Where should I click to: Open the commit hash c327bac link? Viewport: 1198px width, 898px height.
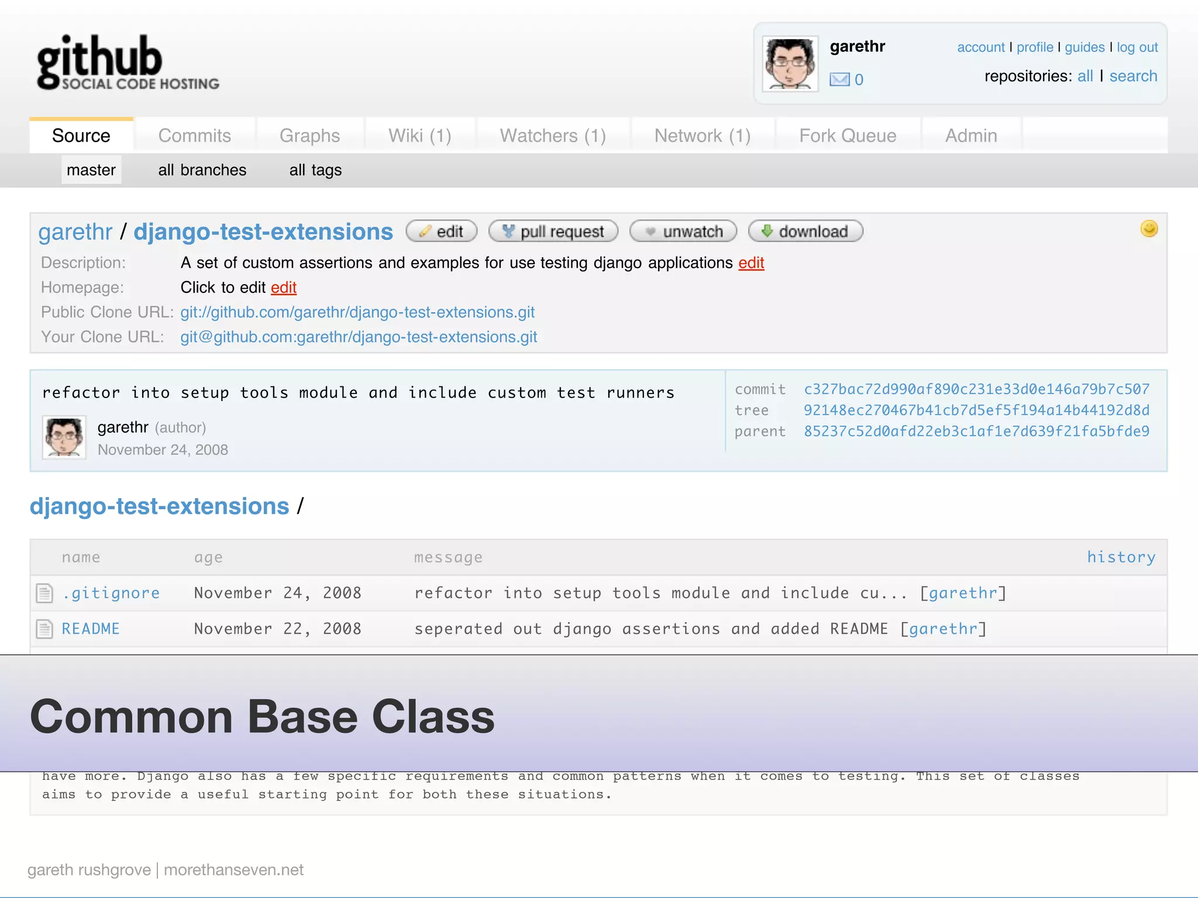[x=976, y=389]
